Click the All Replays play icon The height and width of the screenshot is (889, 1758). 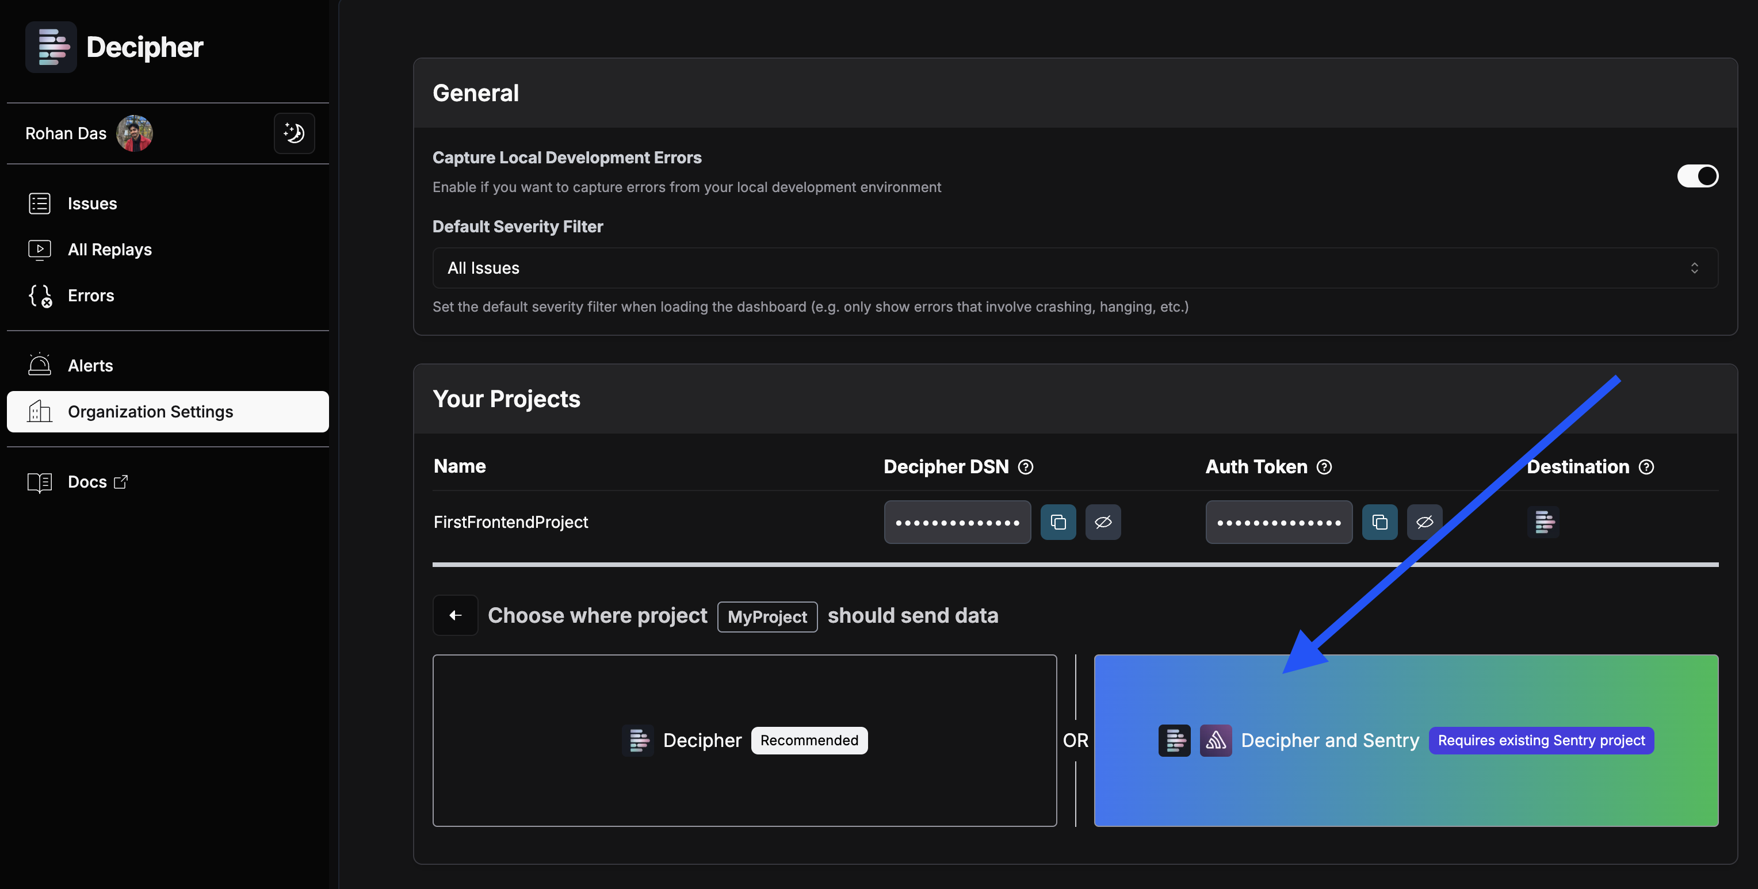[40, 250]
